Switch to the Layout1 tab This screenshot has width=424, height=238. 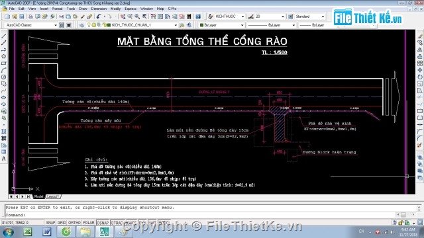(53, 196)
